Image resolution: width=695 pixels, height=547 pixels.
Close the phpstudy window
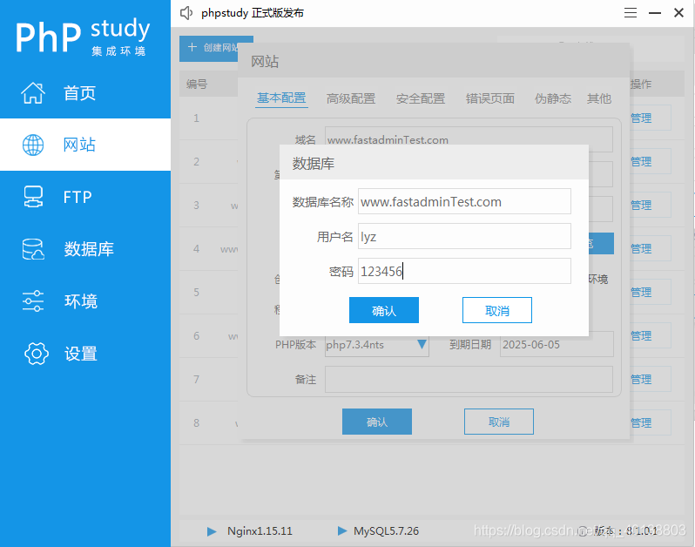pyautogui.click(x=678, y=13)
